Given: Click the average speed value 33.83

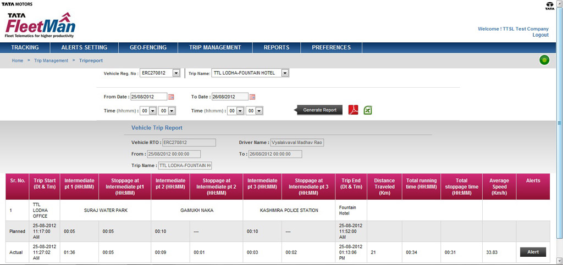Looking at the screenshot, I should pyautogui.click(x=492, y=252).
